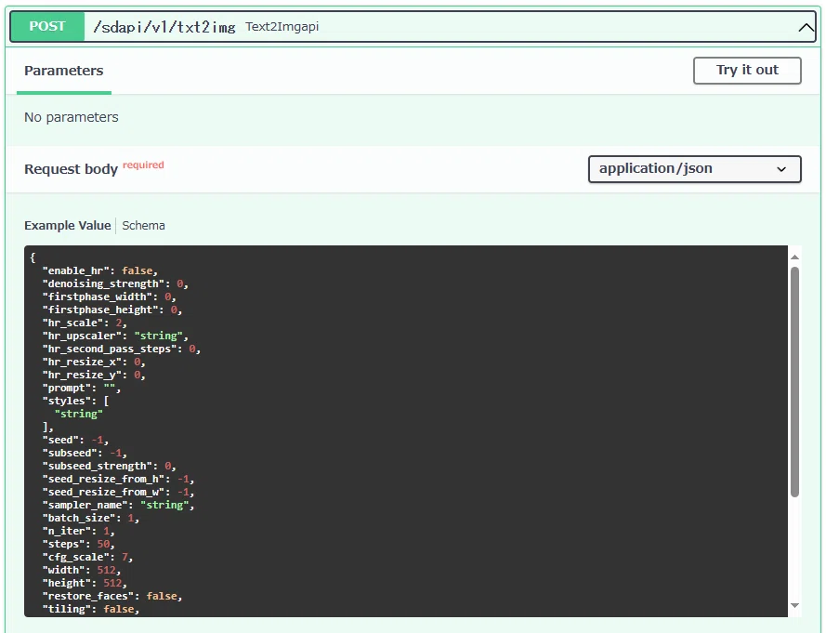Click the Try it out button
This screenshot has width=826, height=633.
[x=747, y=70]
